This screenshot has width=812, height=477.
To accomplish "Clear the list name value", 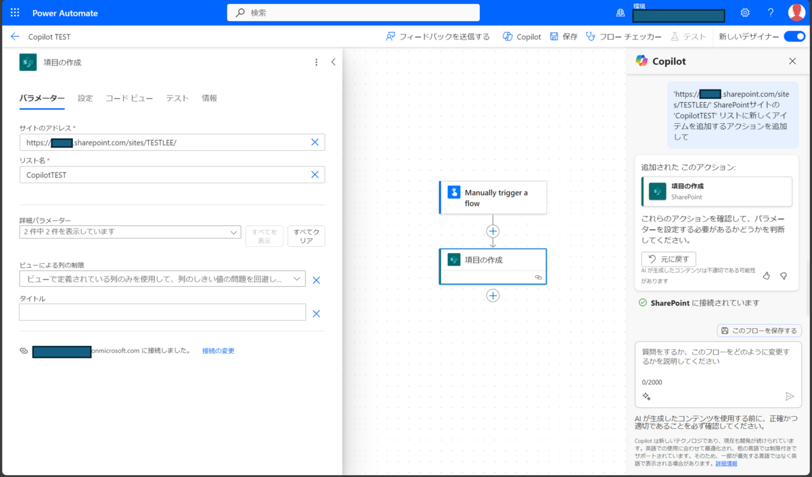I will click(x=315, y=175).
